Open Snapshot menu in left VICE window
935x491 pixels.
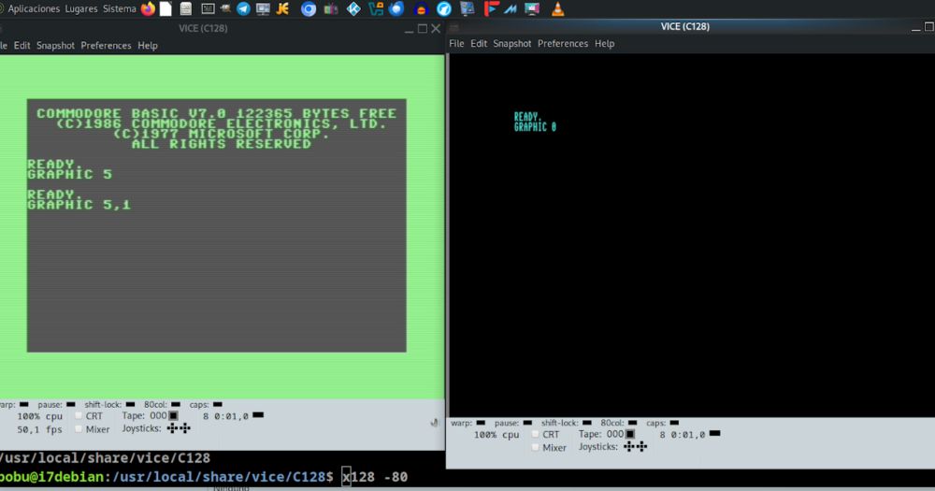point(55,45)
